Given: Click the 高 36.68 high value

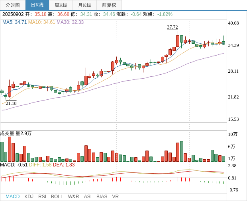Looking at the screenshot, I should point(63,14).
